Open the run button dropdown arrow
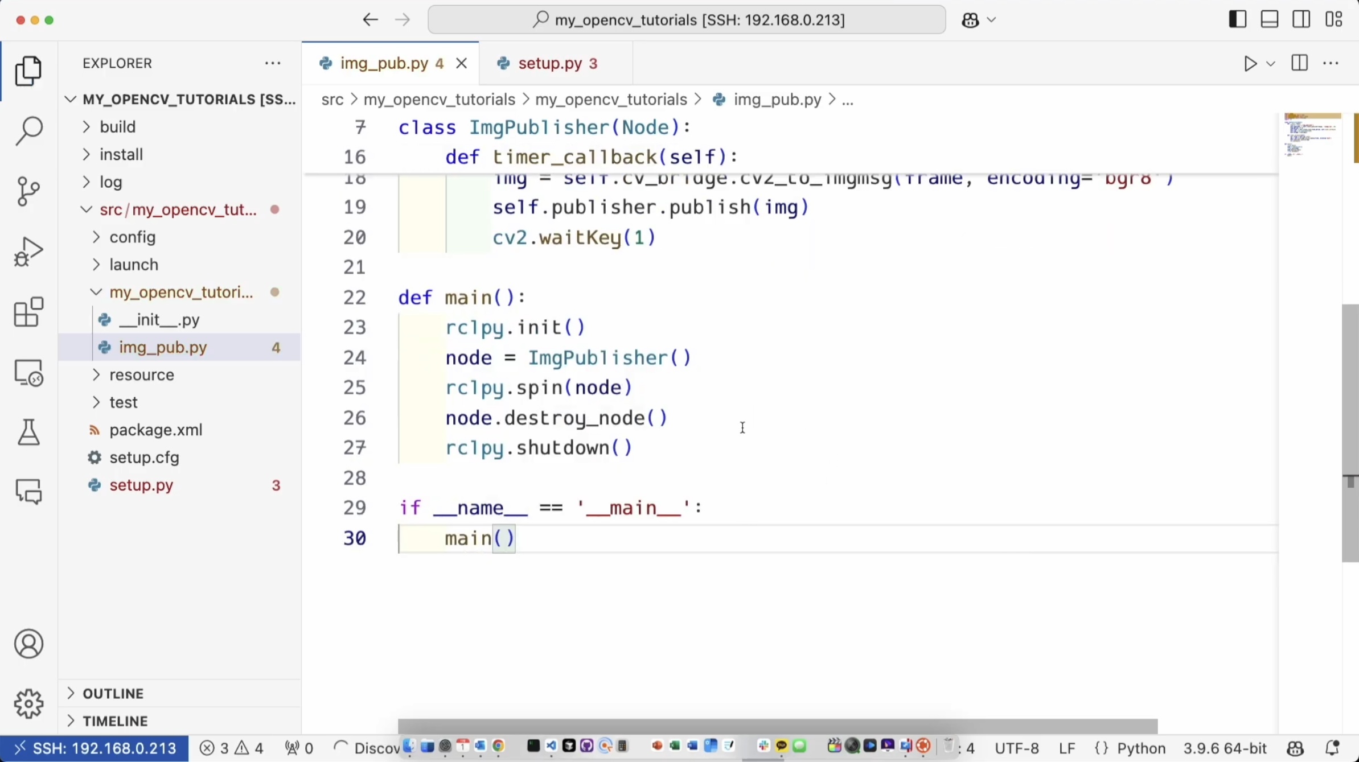This screenshot has height=762, width=1359. [1270, 64]
